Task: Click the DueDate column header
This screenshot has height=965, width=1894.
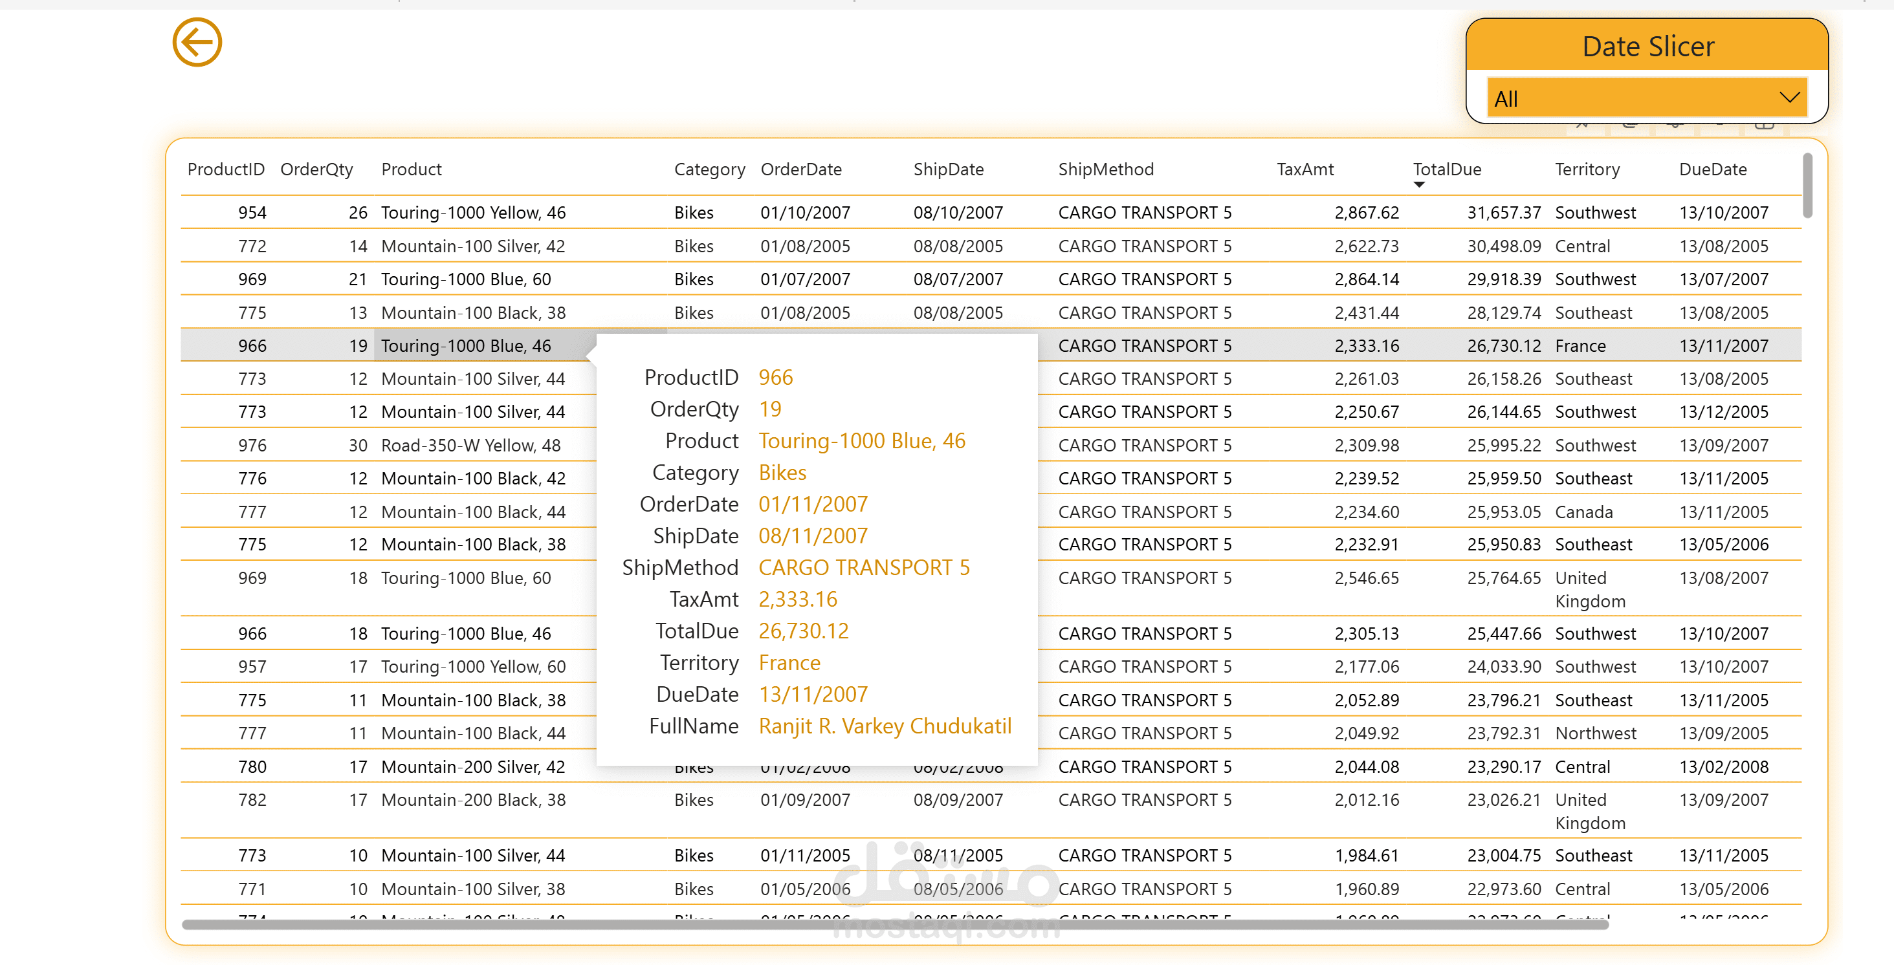Action: (1712, 169)
